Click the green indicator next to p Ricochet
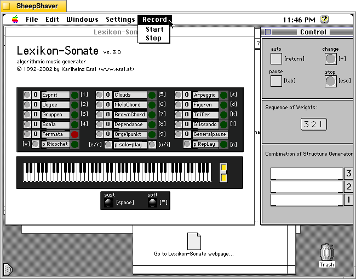Image resolution: width=356 pixels, height=279 pixels. [74, 144]
